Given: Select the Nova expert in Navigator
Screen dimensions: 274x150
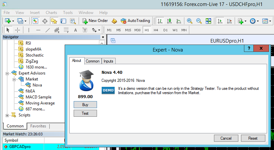Looking at the screenshot, I should [x=37, y=85].
